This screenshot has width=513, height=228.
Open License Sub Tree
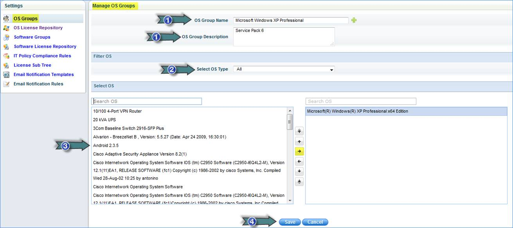tap(32, 65)
